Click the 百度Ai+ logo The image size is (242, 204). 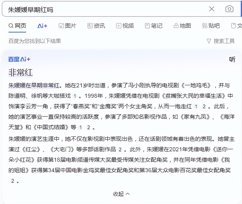point(19,59)
